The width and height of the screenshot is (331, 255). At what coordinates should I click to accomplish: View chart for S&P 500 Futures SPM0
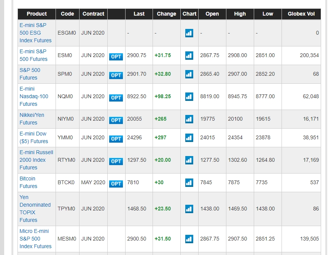click(x=189, y=74)
